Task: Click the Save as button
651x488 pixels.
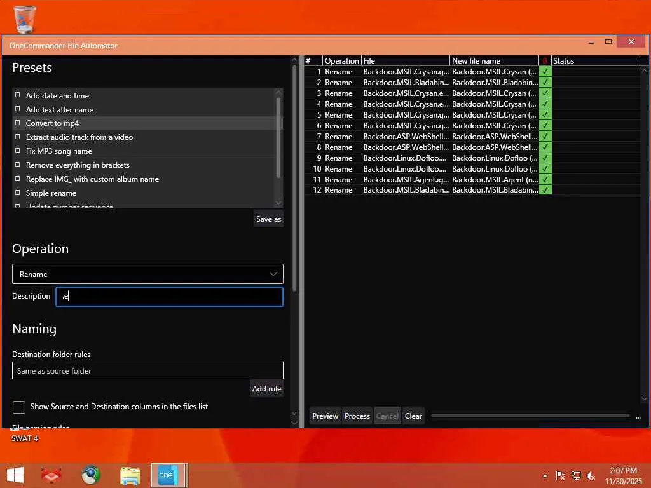Action: pos(269,219)
